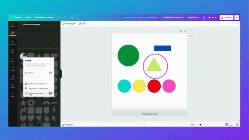Open the Стили (Styles) sidebar tab
This screenshot has width=249, height=140.
coord(12,68)
